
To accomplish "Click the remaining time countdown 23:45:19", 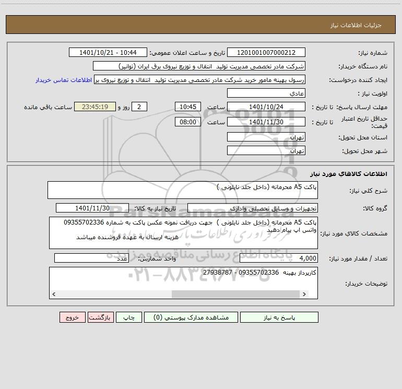I will tap(95, 107).
